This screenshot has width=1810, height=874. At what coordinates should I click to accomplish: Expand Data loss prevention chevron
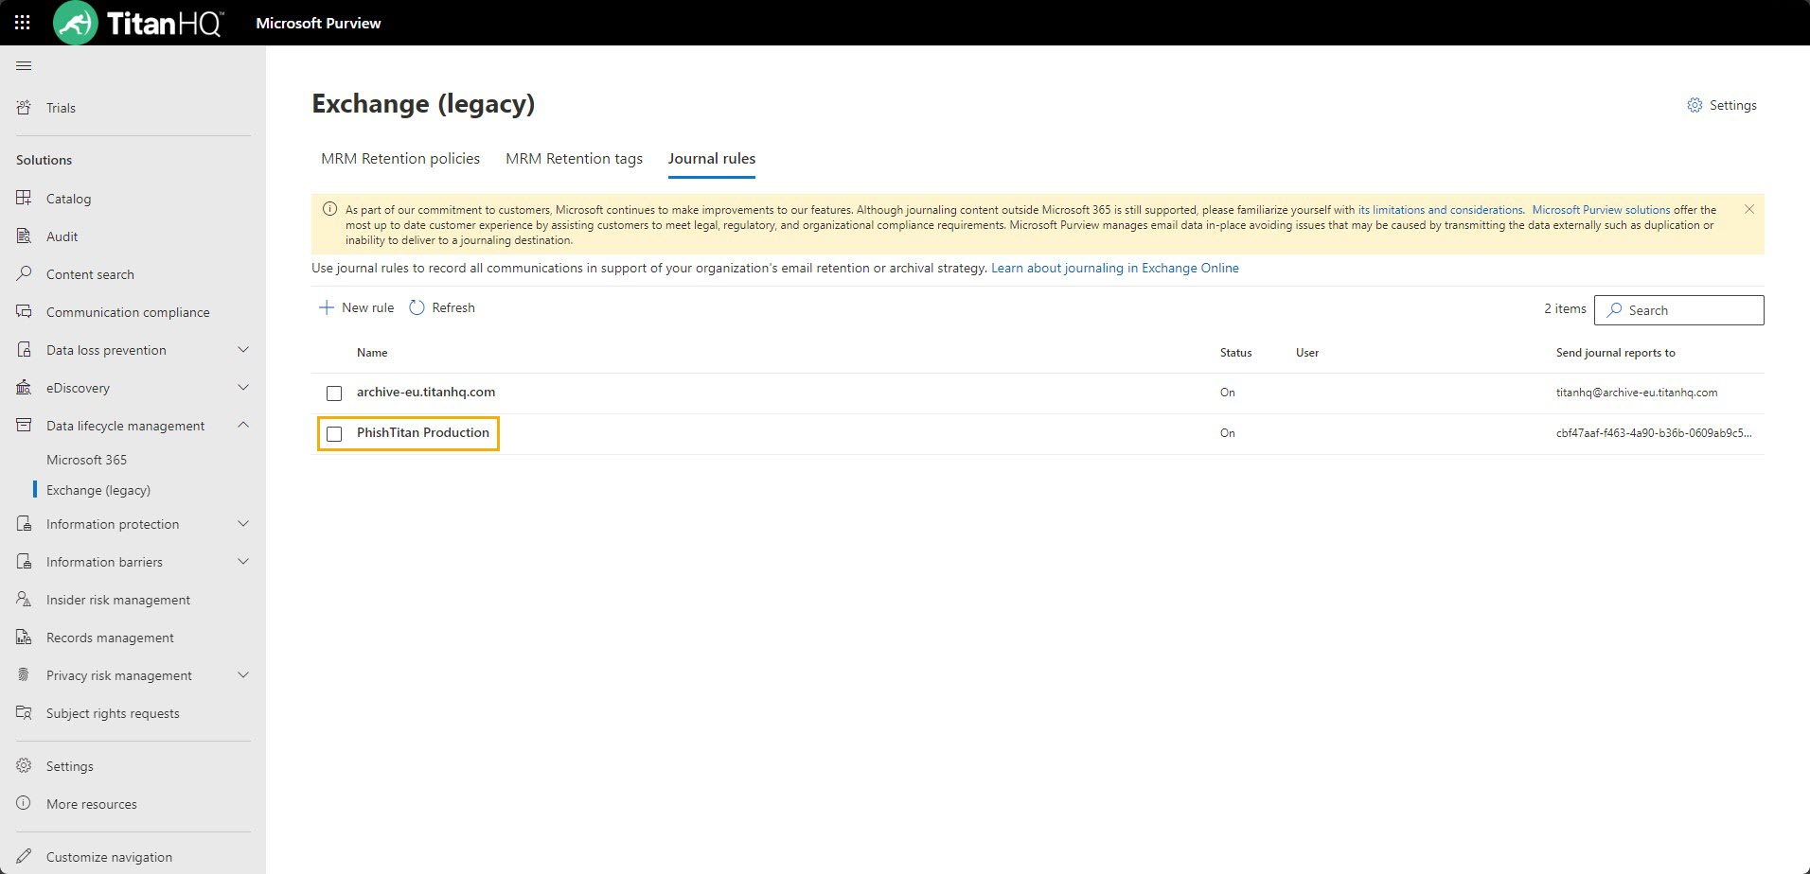243,350
